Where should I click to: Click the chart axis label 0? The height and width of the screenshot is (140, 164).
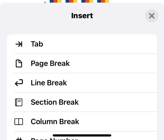pos(45,3)
